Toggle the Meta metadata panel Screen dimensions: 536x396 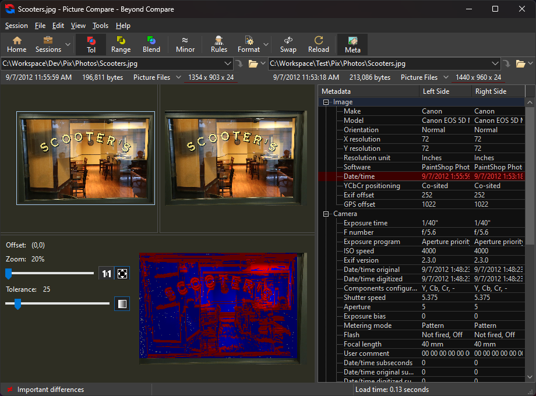point(352,44)
